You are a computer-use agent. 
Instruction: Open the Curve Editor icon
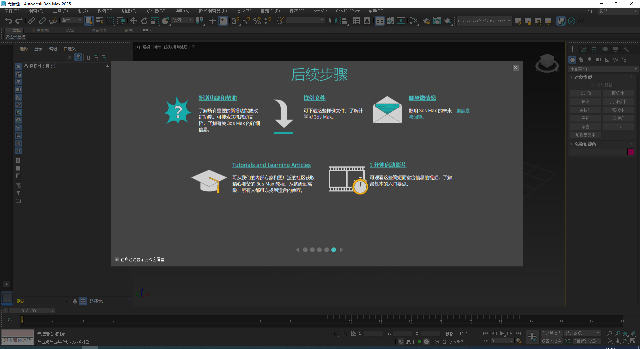390,21
